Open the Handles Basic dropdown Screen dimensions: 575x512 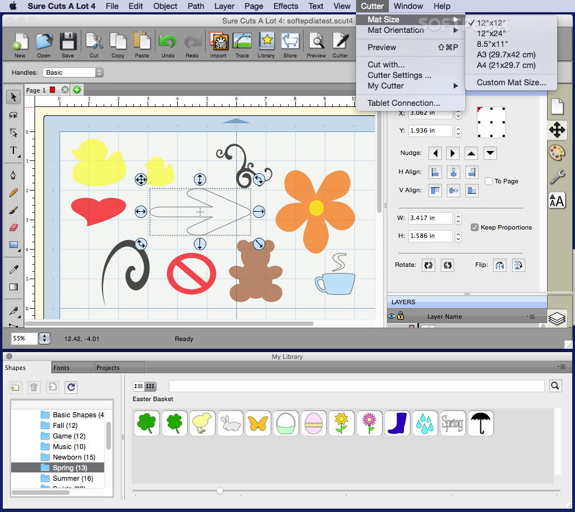[73, 72]
